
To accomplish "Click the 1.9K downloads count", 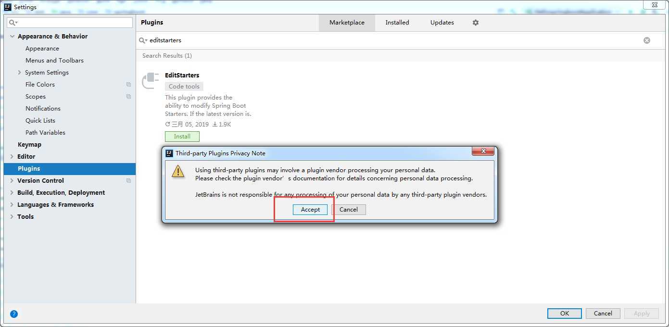I will (x=222, y=125).
